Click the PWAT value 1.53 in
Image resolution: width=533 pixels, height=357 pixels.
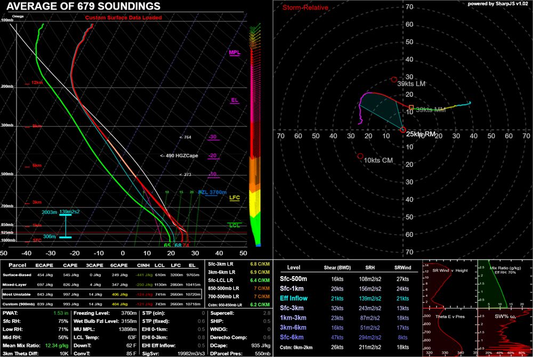[x=61, y=313]
